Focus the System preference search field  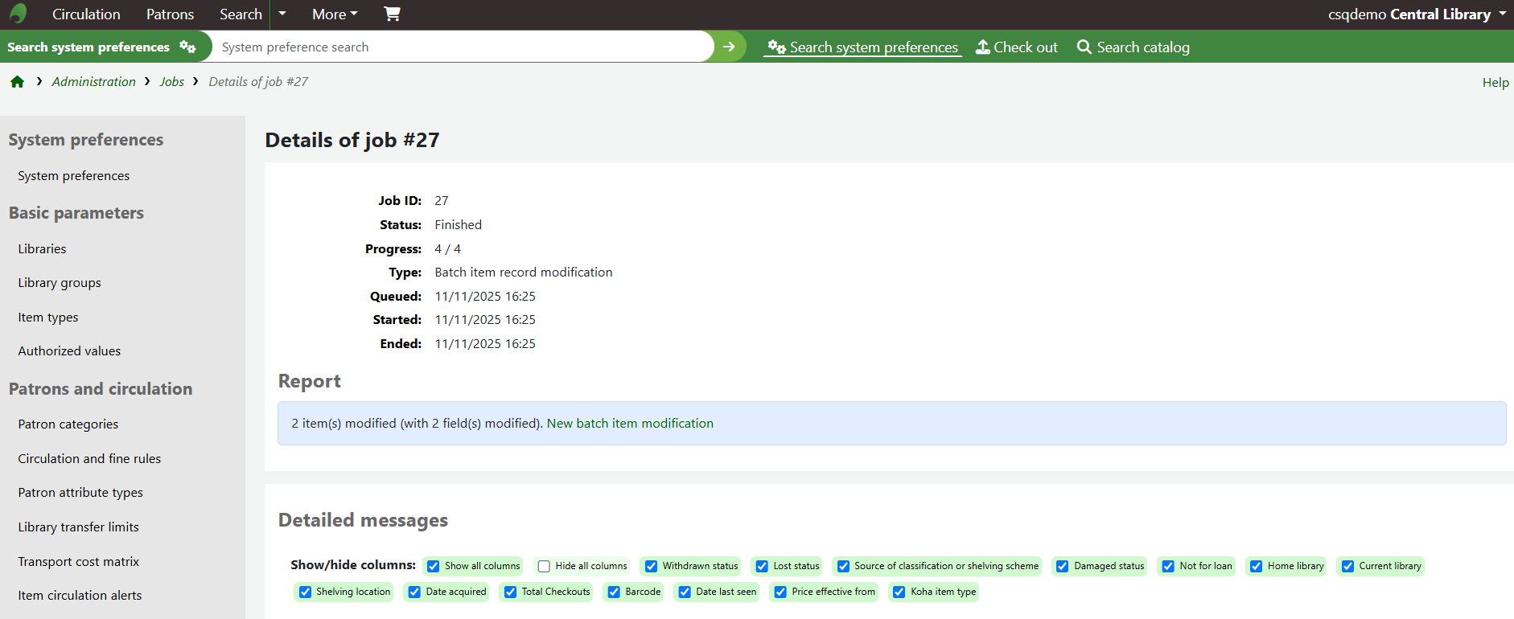[x=463, y=47]
